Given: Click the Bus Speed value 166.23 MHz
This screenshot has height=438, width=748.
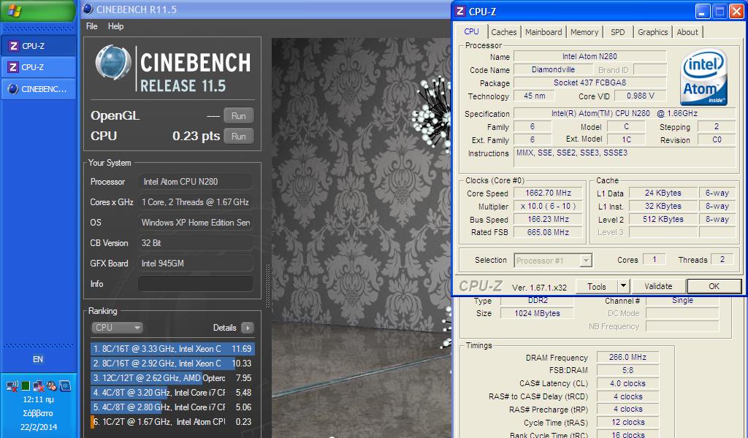Looking at the screenshot, I should tap(548, 219).
